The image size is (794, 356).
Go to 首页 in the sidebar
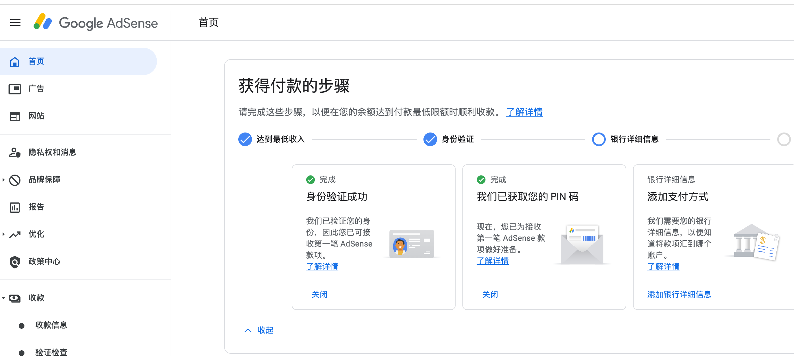pyautogui.click(x=78, y=61)
